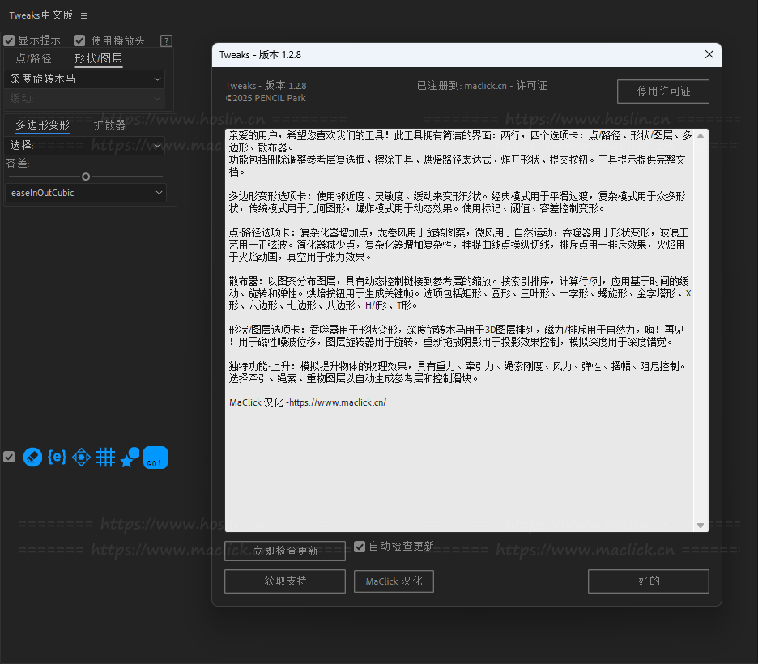Viewport: 758px width, 664px height.
Task: Click the text area scrollbar down arrow
Action: [701, 526]
